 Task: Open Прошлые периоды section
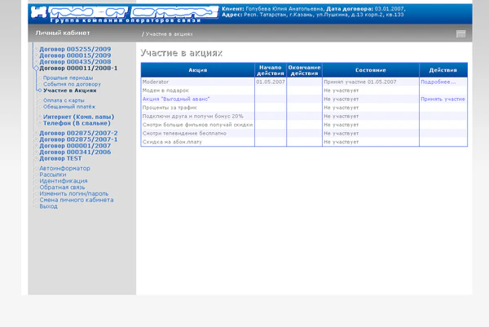click(68, 77)
